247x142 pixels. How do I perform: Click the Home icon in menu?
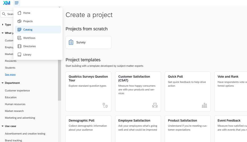pos(19,13)
